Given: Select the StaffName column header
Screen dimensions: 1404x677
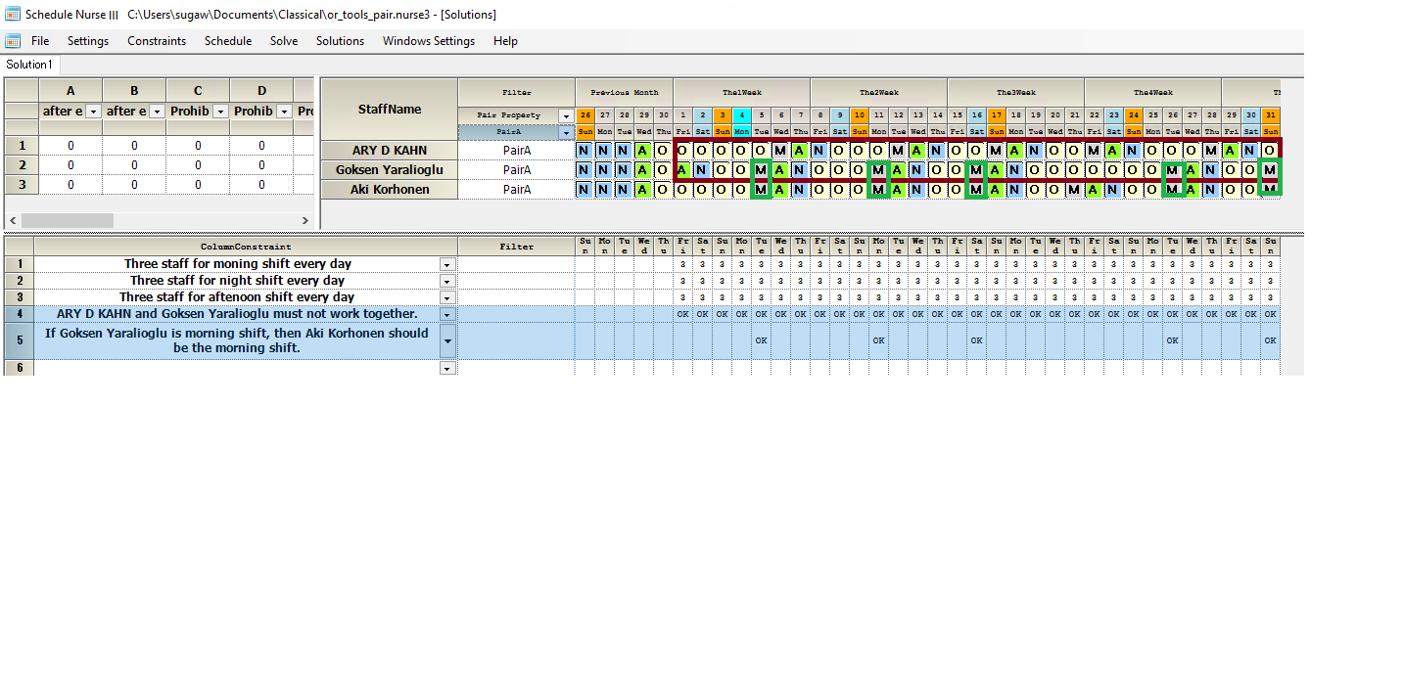Looking at the screenshot, I should tap(389, 110).
